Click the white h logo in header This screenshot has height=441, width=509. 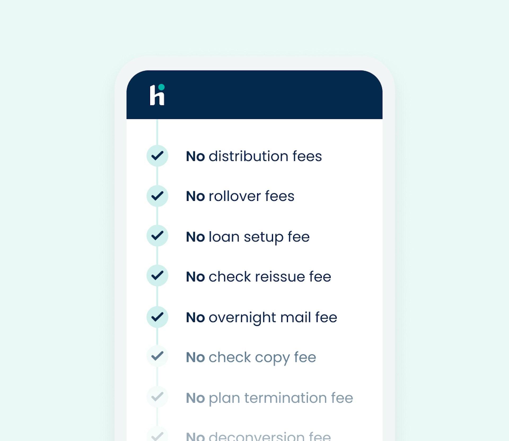pos(156,96)
